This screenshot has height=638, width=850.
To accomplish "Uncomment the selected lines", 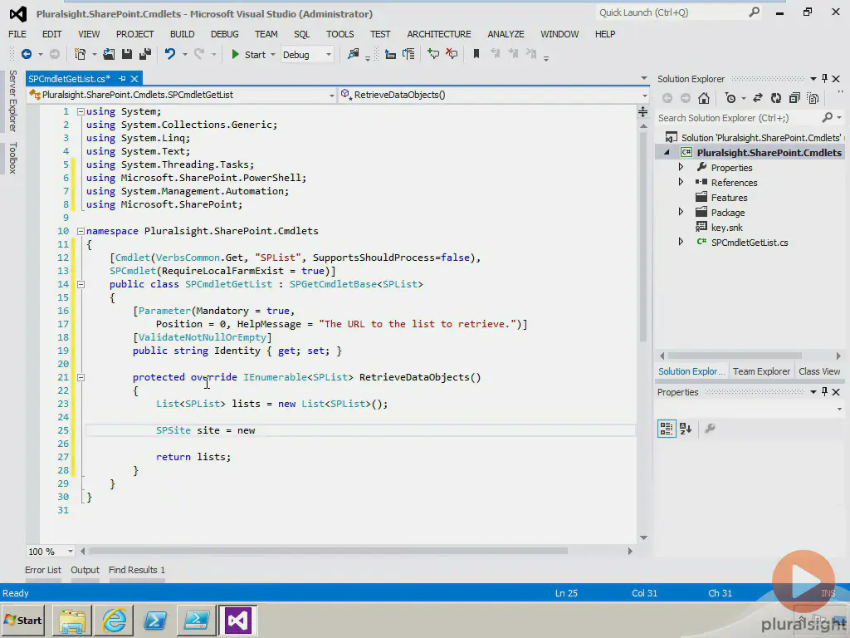I will tap(452, 54).
